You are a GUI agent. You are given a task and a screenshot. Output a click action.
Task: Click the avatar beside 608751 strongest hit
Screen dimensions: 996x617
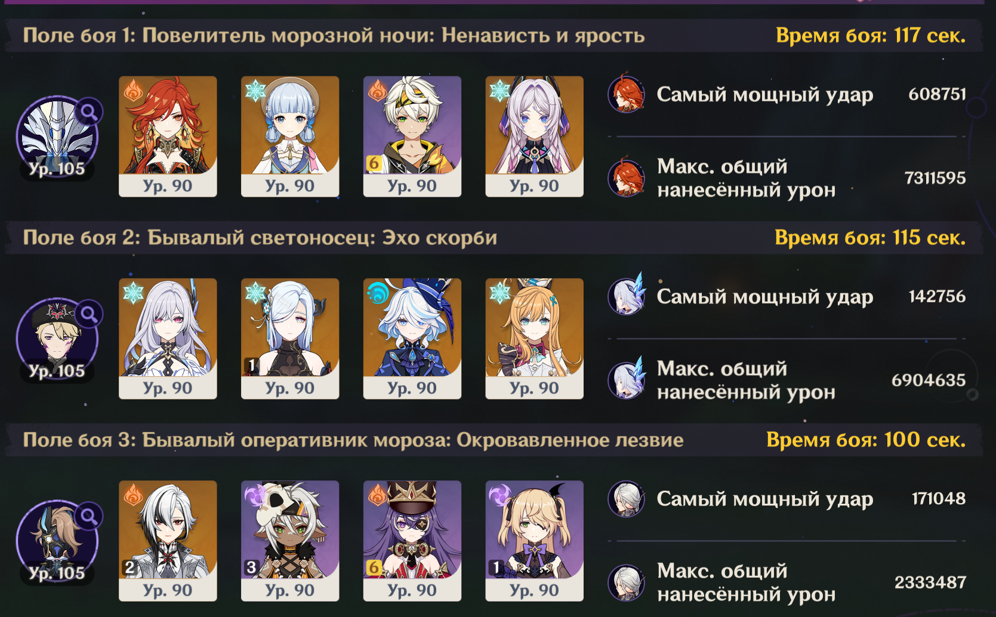tap(626, 94)
